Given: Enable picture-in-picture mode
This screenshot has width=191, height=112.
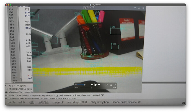Looking at the screenshot, I should (x=110, y=85).
